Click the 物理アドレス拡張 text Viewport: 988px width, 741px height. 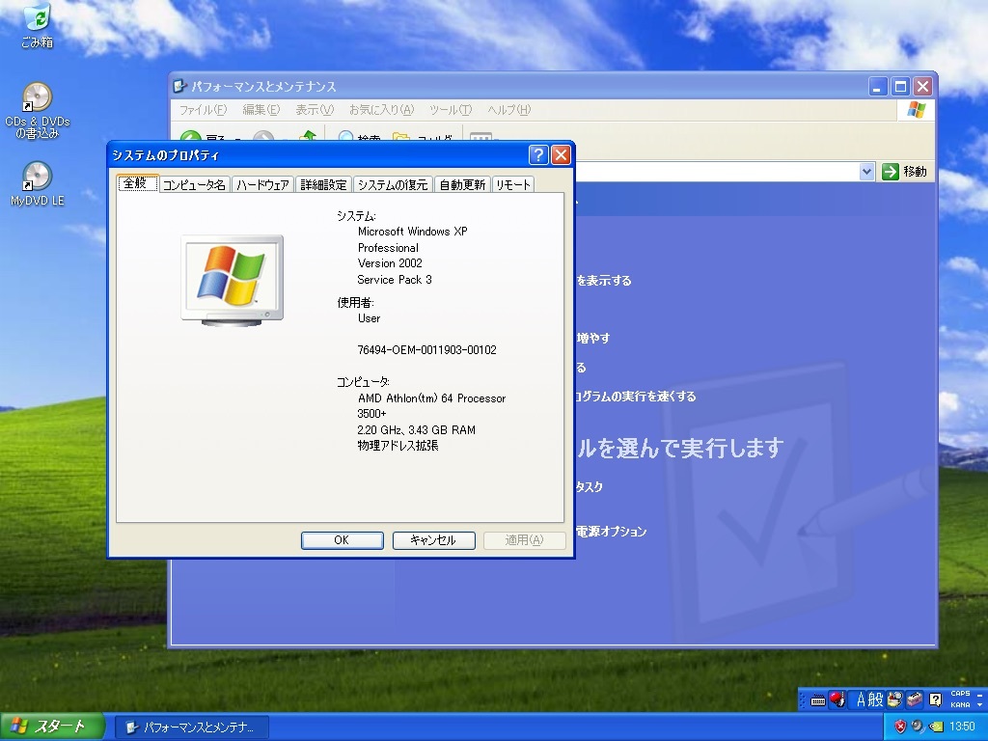pos(398,446)
